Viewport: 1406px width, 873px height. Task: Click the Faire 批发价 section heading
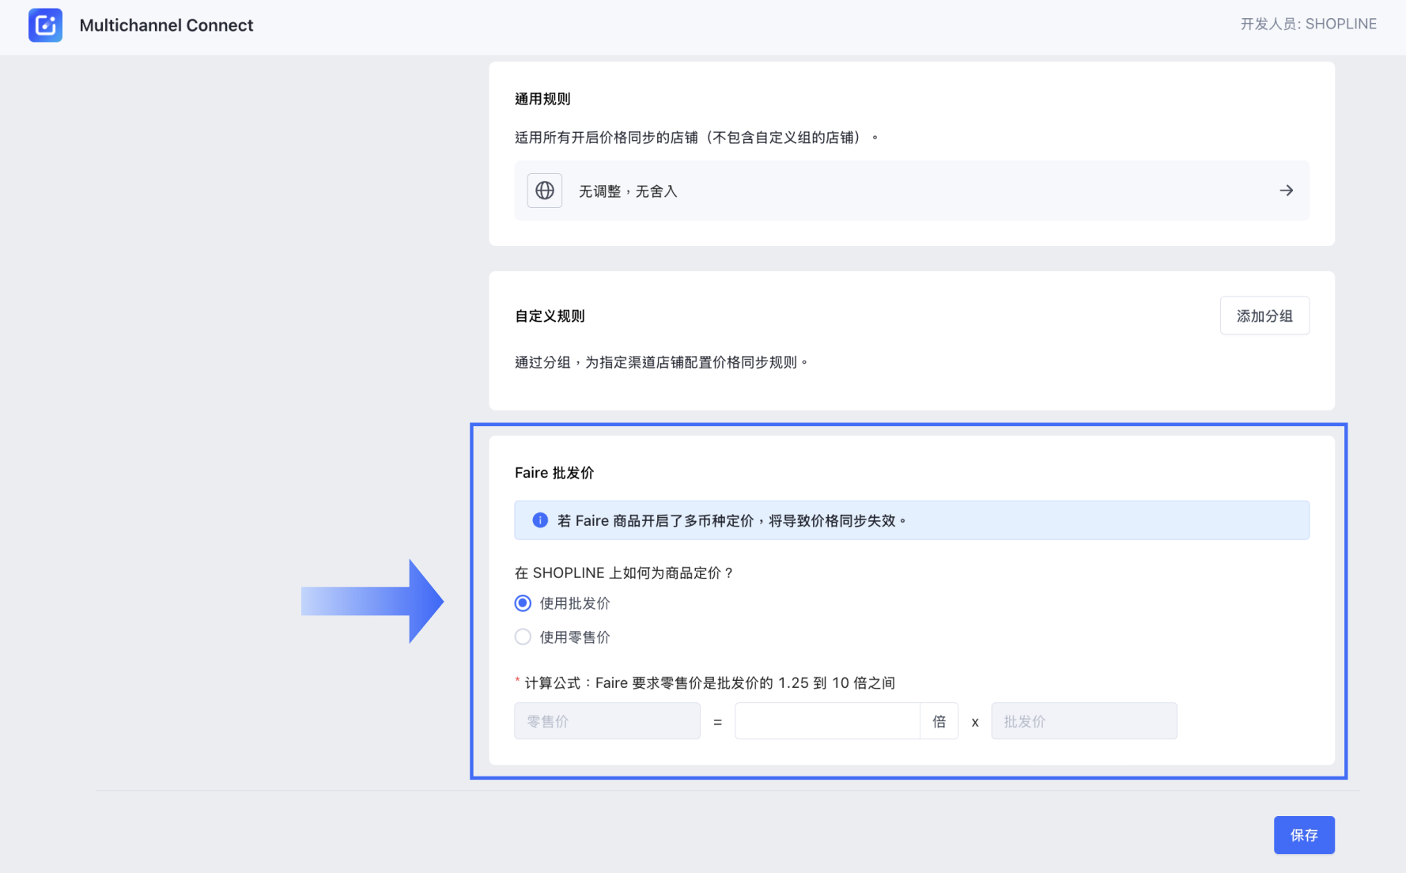[x=554, y=473]
